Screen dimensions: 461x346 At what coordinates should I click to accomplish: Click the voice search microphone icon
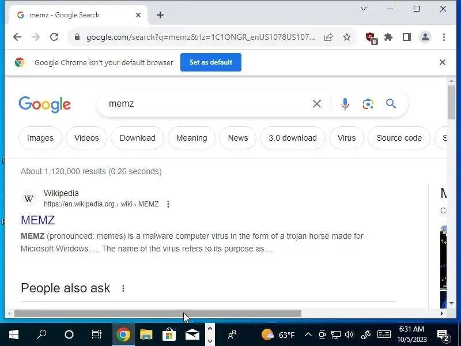click(x=345, y=104)
